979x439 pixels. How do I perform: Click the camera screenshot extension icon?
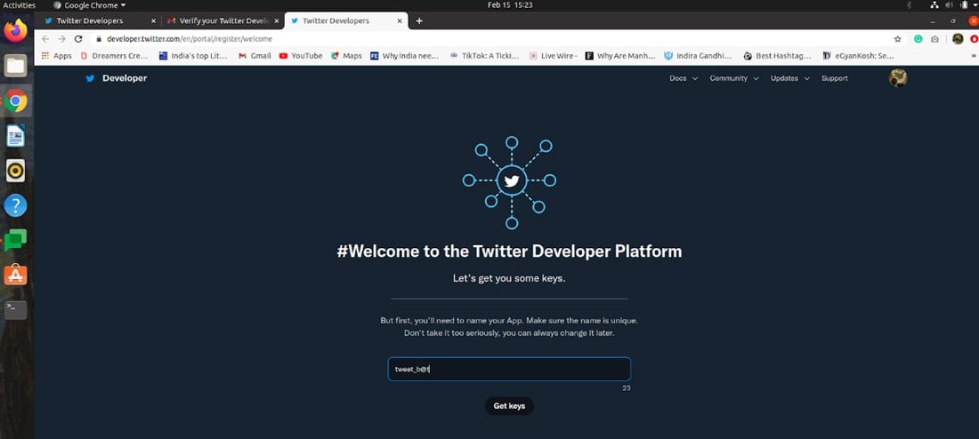click(934, 39)
